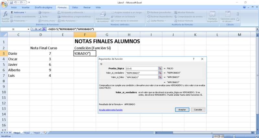Click Asignar nombre a un rango
Screen dimensions: 259x138
pos(127,12)
